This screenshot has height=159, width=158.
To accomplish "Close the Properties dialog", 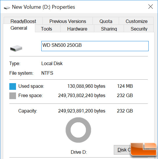I will pyautogui.click(x=150, y=7).
